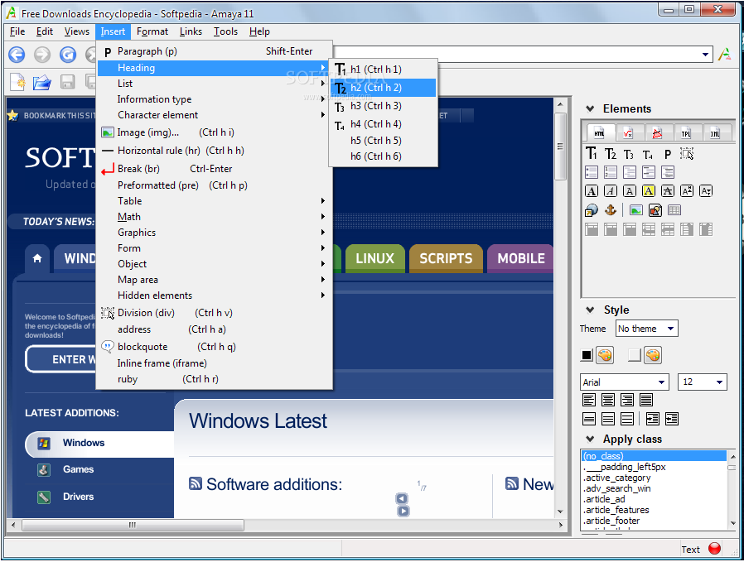Click the division (div) icon in Elements panel
This screenshot has height=562, width=744.
(x=687, y=153)
